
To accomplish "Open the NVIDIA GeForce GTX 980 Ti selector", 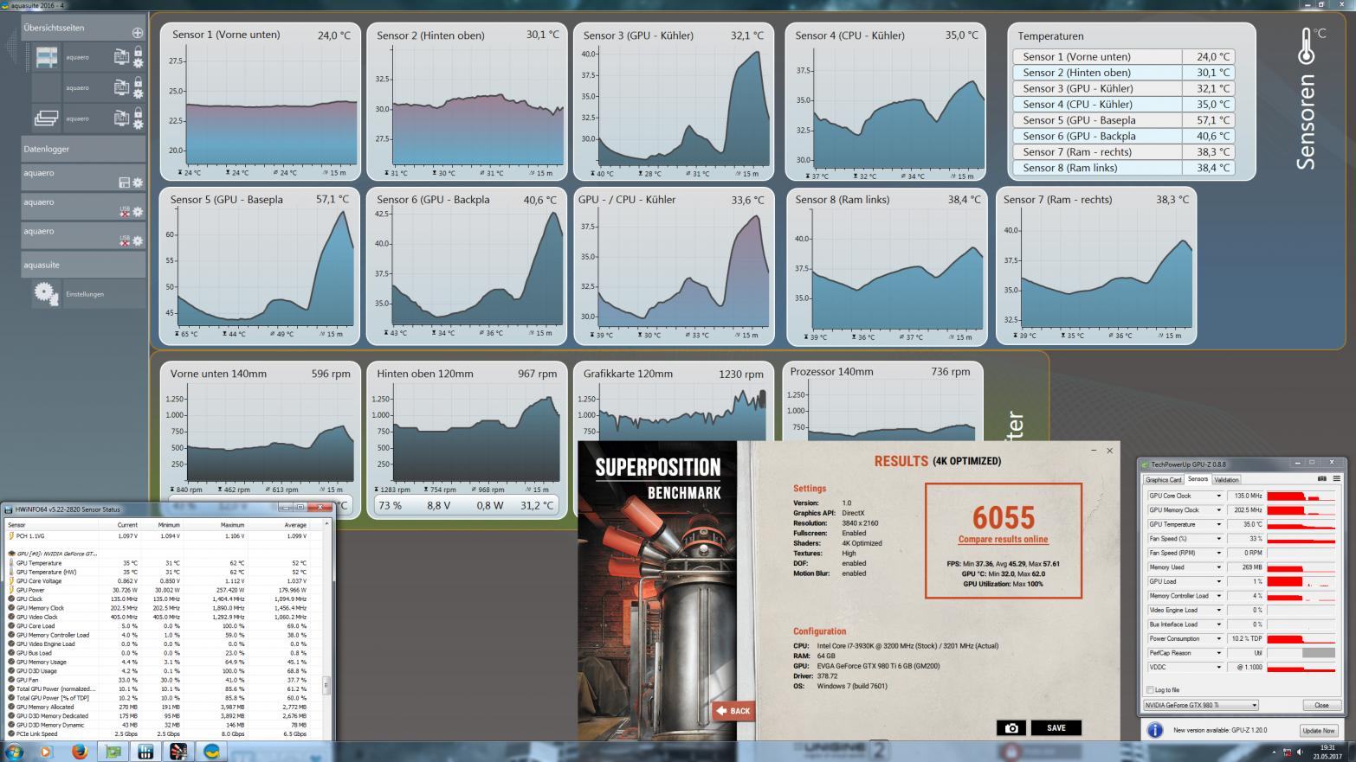I will tap(1201, 705).
